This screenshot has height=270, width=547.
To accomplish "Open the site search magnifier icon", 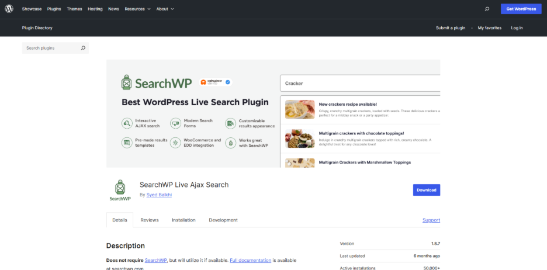I will point(487,9).
